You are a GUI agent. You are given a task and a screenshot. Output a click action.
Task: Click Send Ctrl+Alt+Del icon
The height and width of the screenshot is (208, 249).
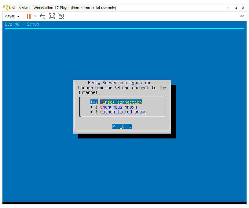tap(43, 16)
